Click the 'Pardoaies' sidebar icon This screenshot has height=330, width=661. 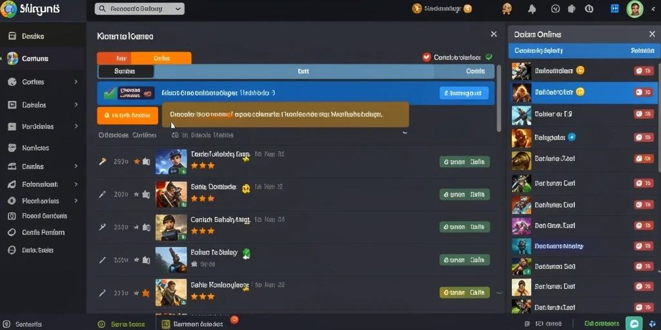[x=12, y=126]
